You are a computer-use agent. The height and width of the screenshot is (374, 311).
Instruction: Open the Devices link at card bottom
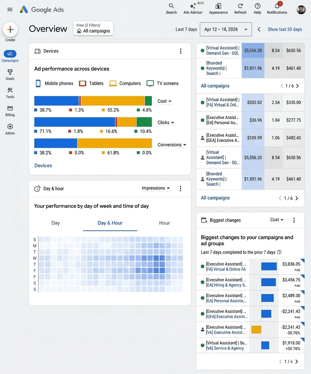[43, 166]
